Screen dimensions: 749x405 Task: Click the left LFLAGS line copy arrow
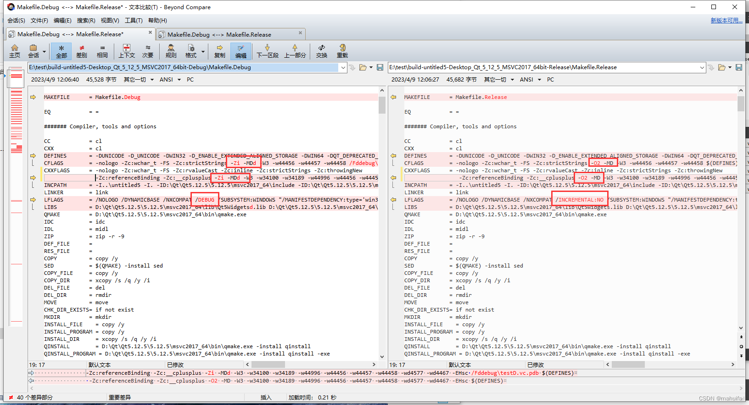(x=33, y=200)
